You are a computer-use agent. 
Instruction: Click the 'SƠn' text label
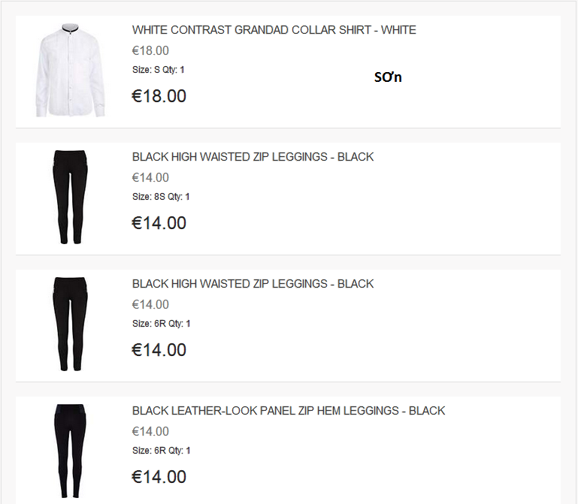click(388, 77)
